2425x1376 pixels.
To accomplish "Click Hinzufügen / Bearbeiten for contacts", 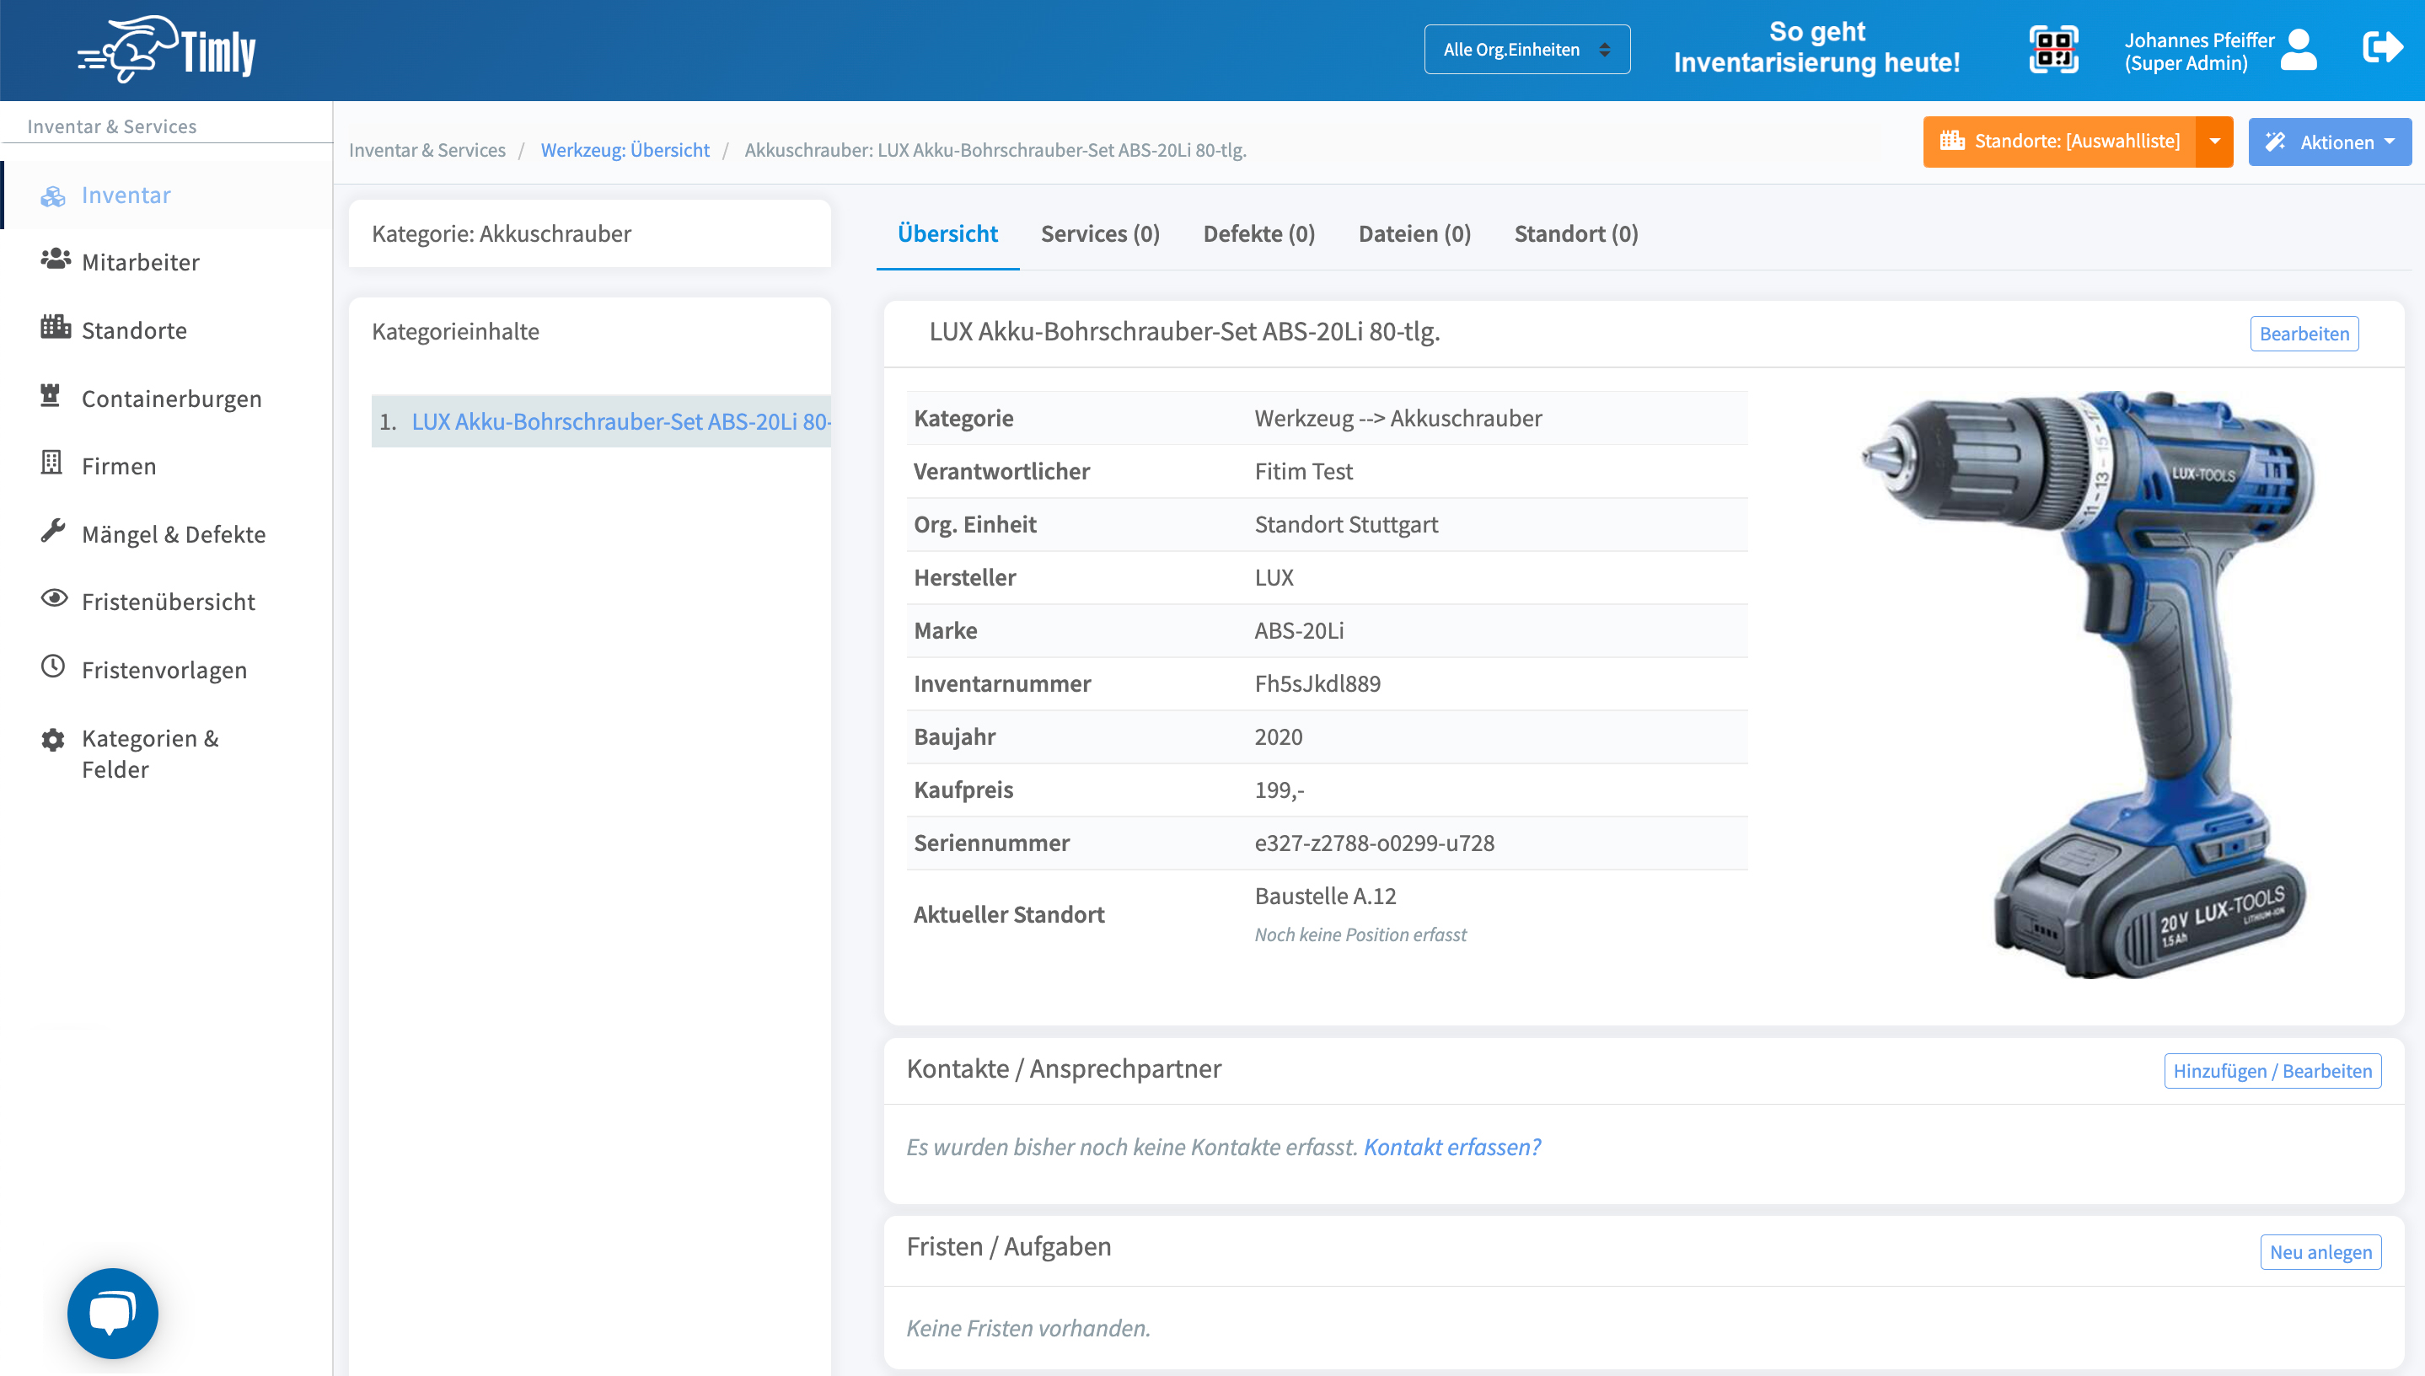I will (2272, 1071).
